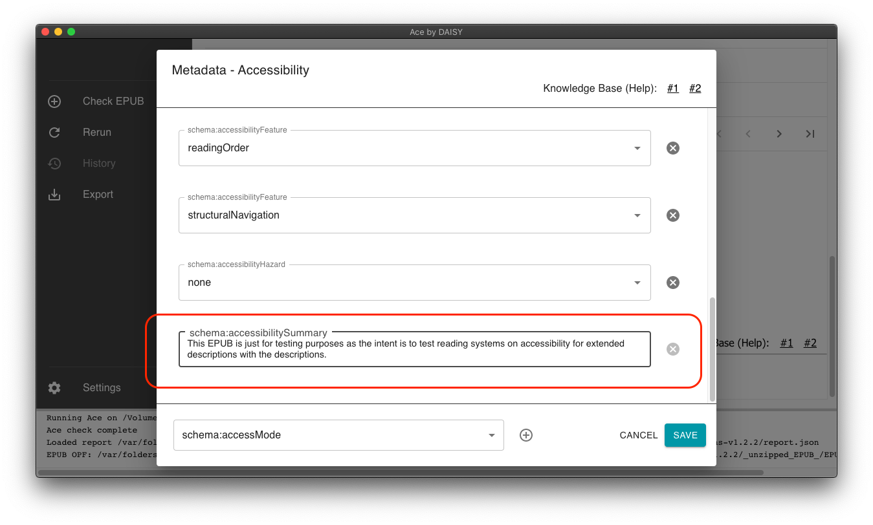Click the main window vertical scrollbar
Viewport: 873px width, 525px height.
(x=833, y=327)
